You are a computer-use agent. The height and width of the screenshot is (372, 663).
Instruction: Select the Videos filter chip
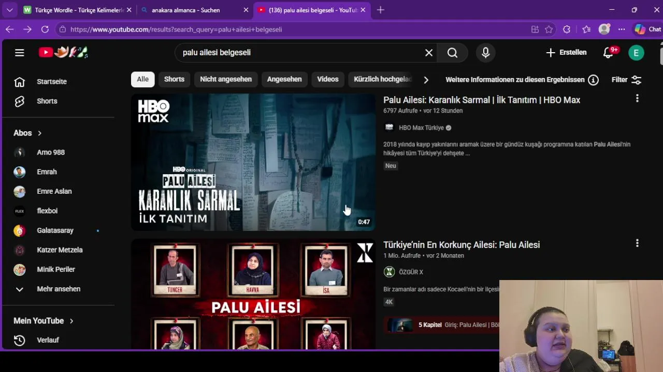328,79
